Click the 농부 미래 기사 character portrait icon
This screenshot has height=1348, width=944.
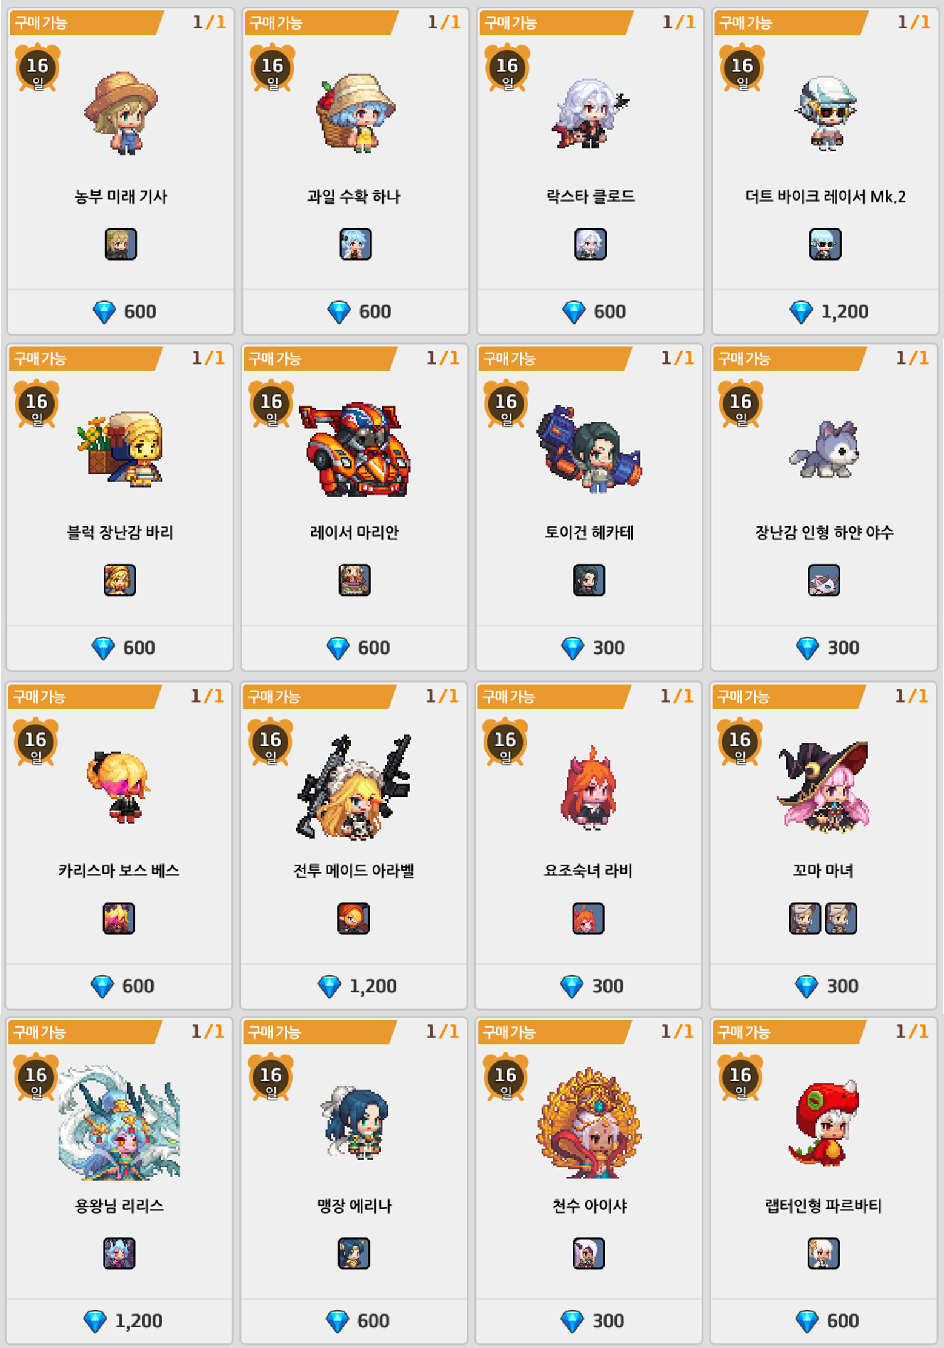click(121, 244)
